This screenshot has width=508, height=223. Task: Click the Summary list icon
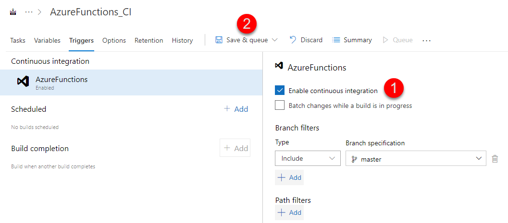336,40
